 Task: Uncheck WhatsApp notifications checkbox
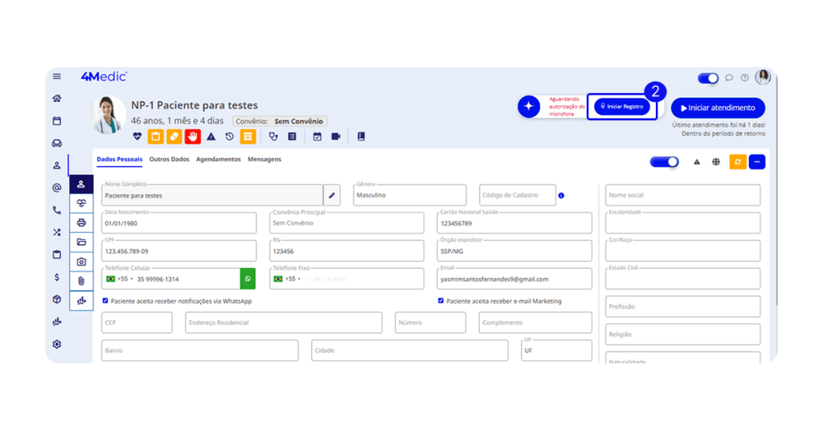point(106,301)
